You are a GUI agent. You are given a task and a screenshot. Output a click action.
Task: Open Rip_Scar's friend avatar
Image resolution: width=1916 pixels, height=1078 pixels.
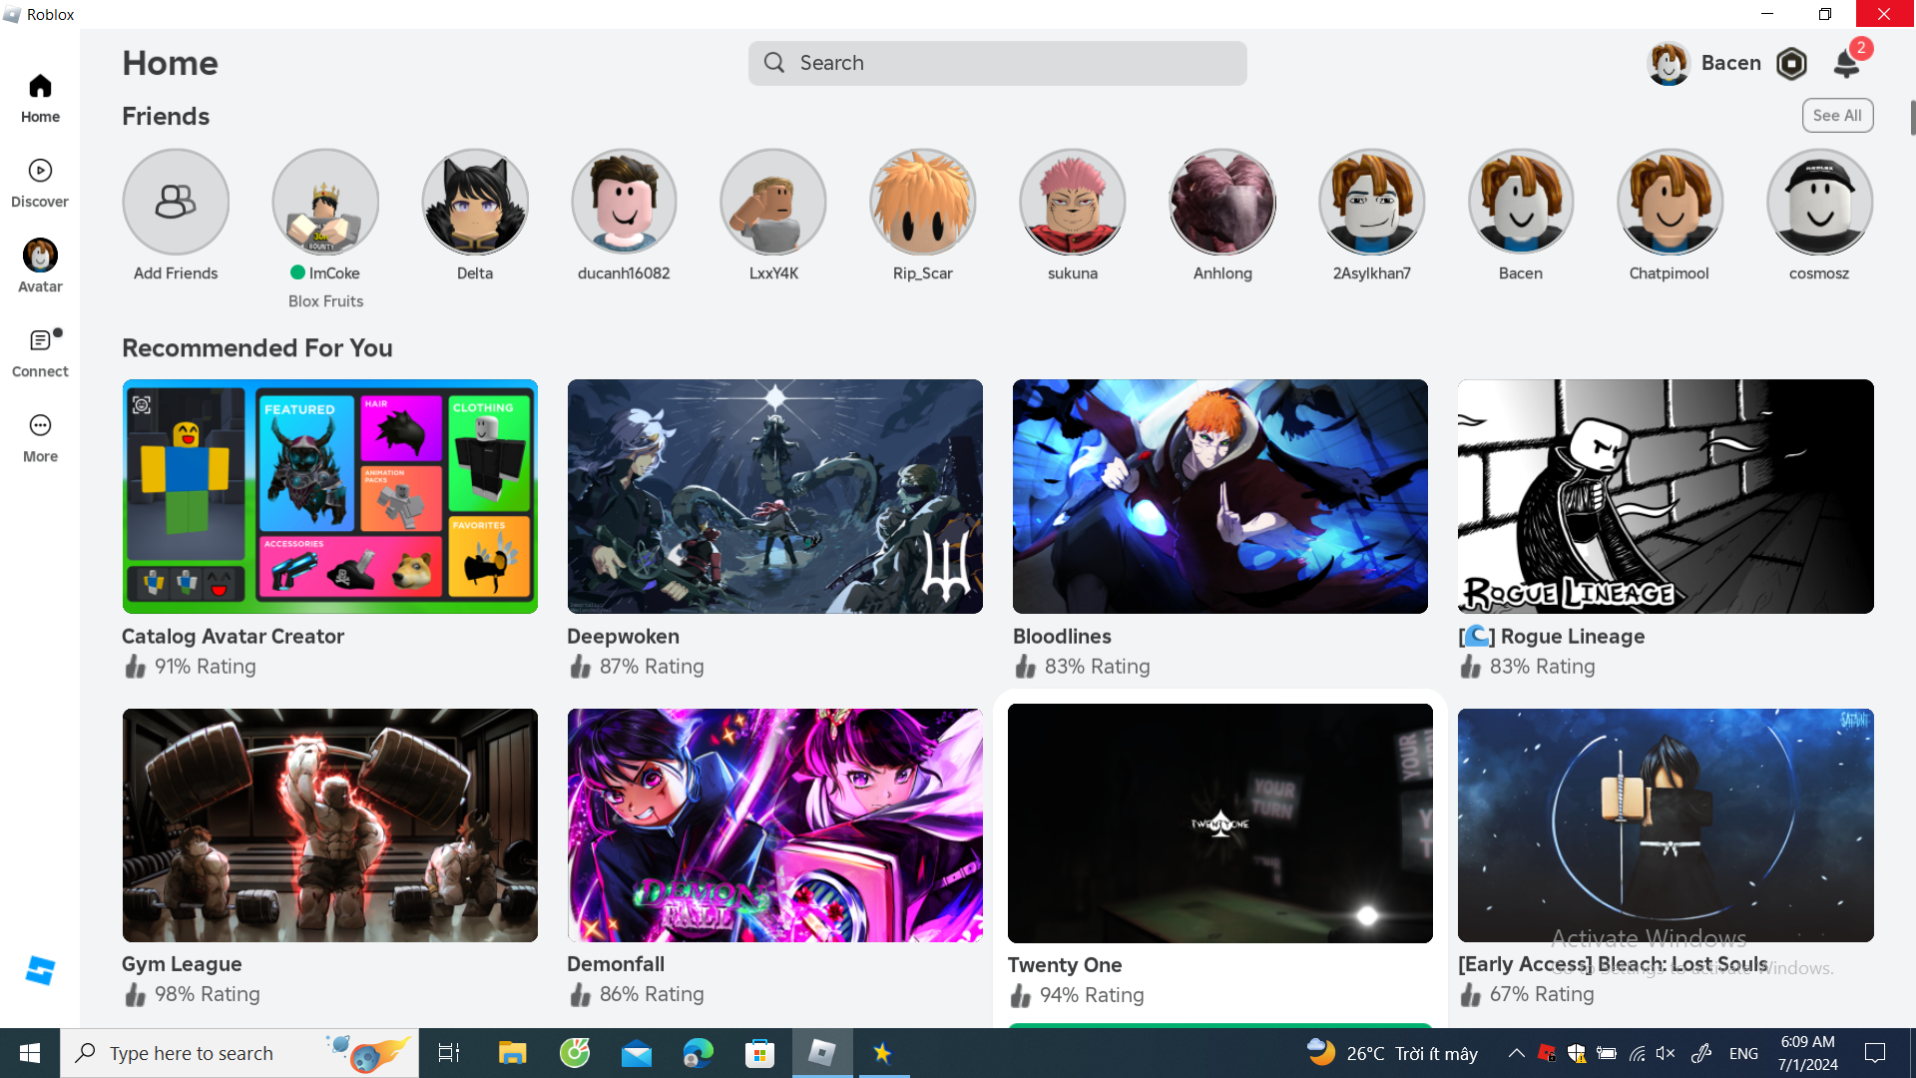(x=923, y=202)
